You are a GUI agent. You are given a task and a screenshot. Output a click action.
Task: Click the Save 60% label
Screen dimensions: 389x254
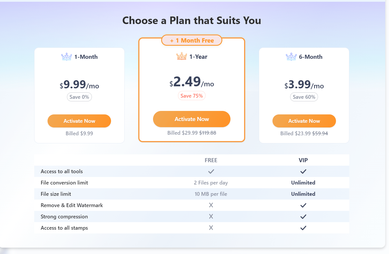click(304, 97)
